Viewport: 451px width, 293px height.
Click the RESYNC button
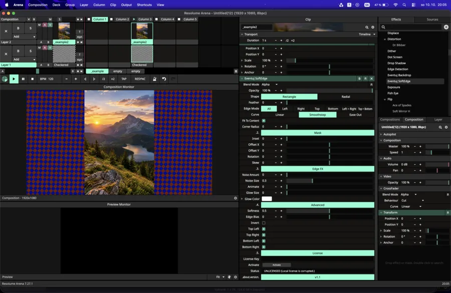point(140,79)
